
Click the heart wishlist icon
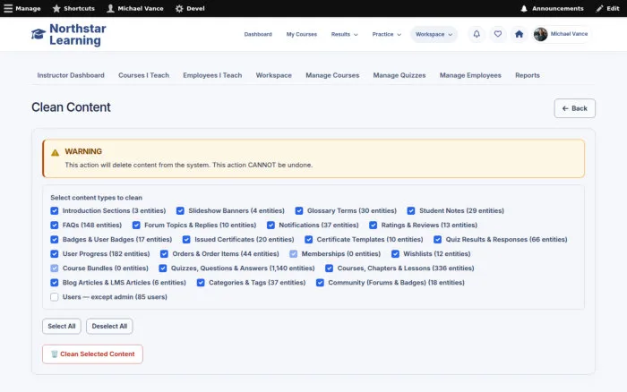[497, 34]
